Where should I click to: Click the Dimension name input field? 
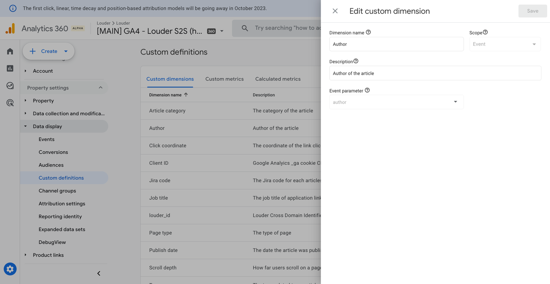tap(396, 44)
